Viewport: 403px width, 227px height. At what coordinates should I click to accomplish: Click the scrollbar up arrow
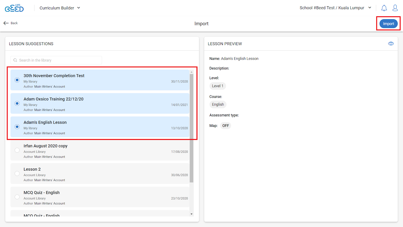point(191,72)
